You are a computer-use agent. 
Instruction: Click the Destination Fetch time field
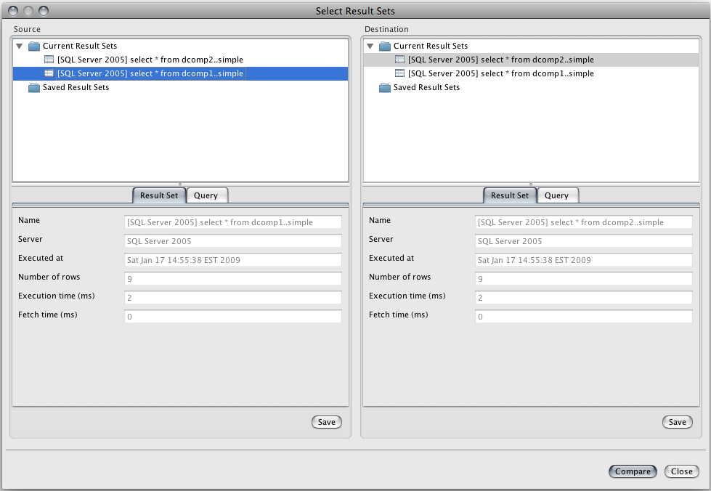click(x=584, y=317)
